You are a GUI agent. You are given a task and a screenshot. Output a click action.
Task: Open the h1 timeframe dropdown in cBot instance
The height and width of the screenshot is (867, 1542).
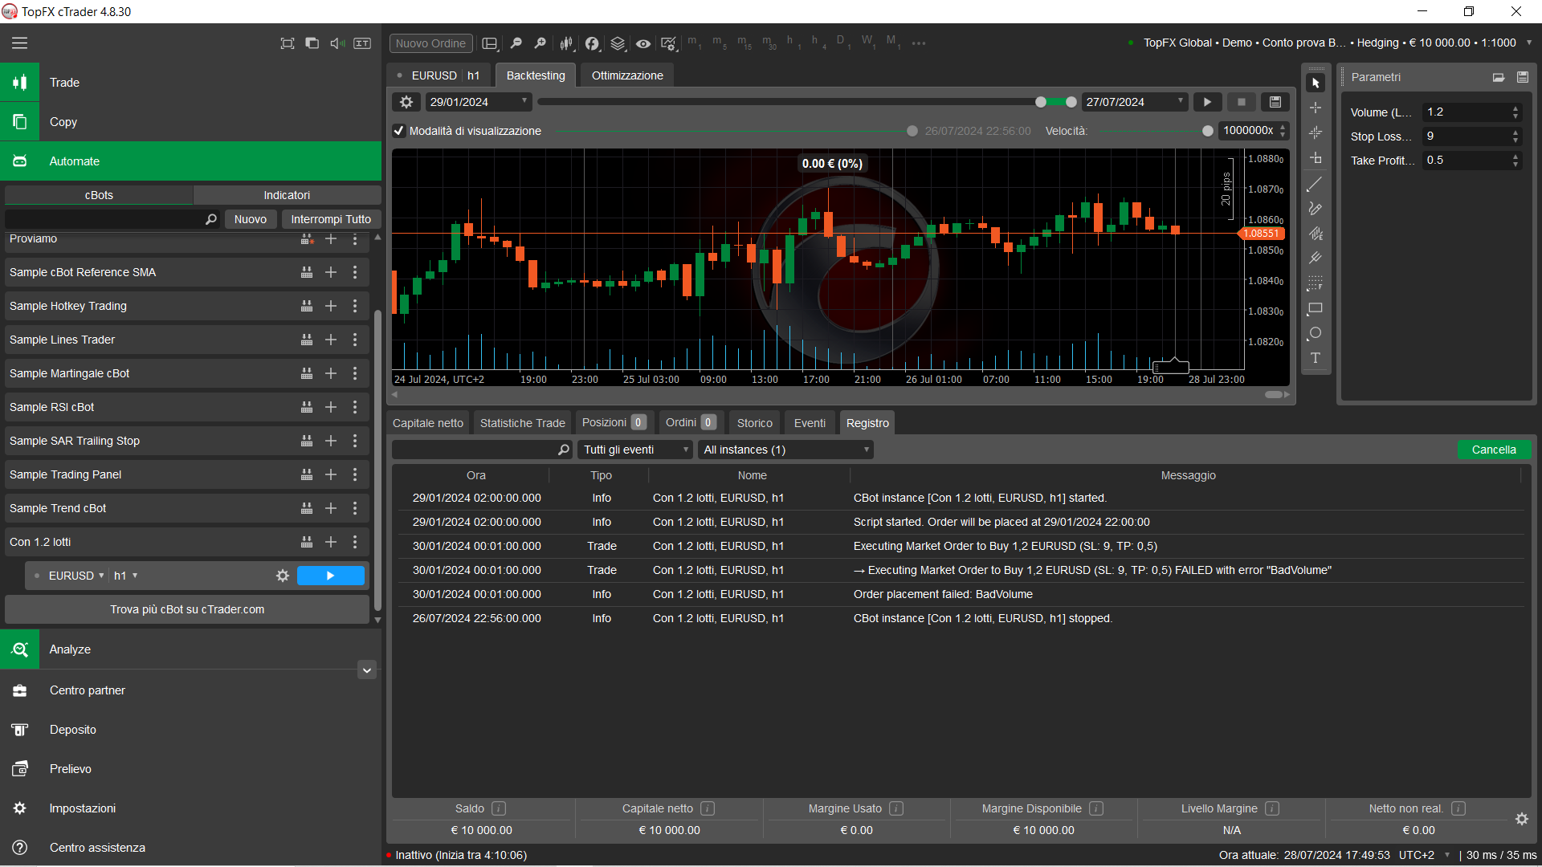tap(125, 576)
